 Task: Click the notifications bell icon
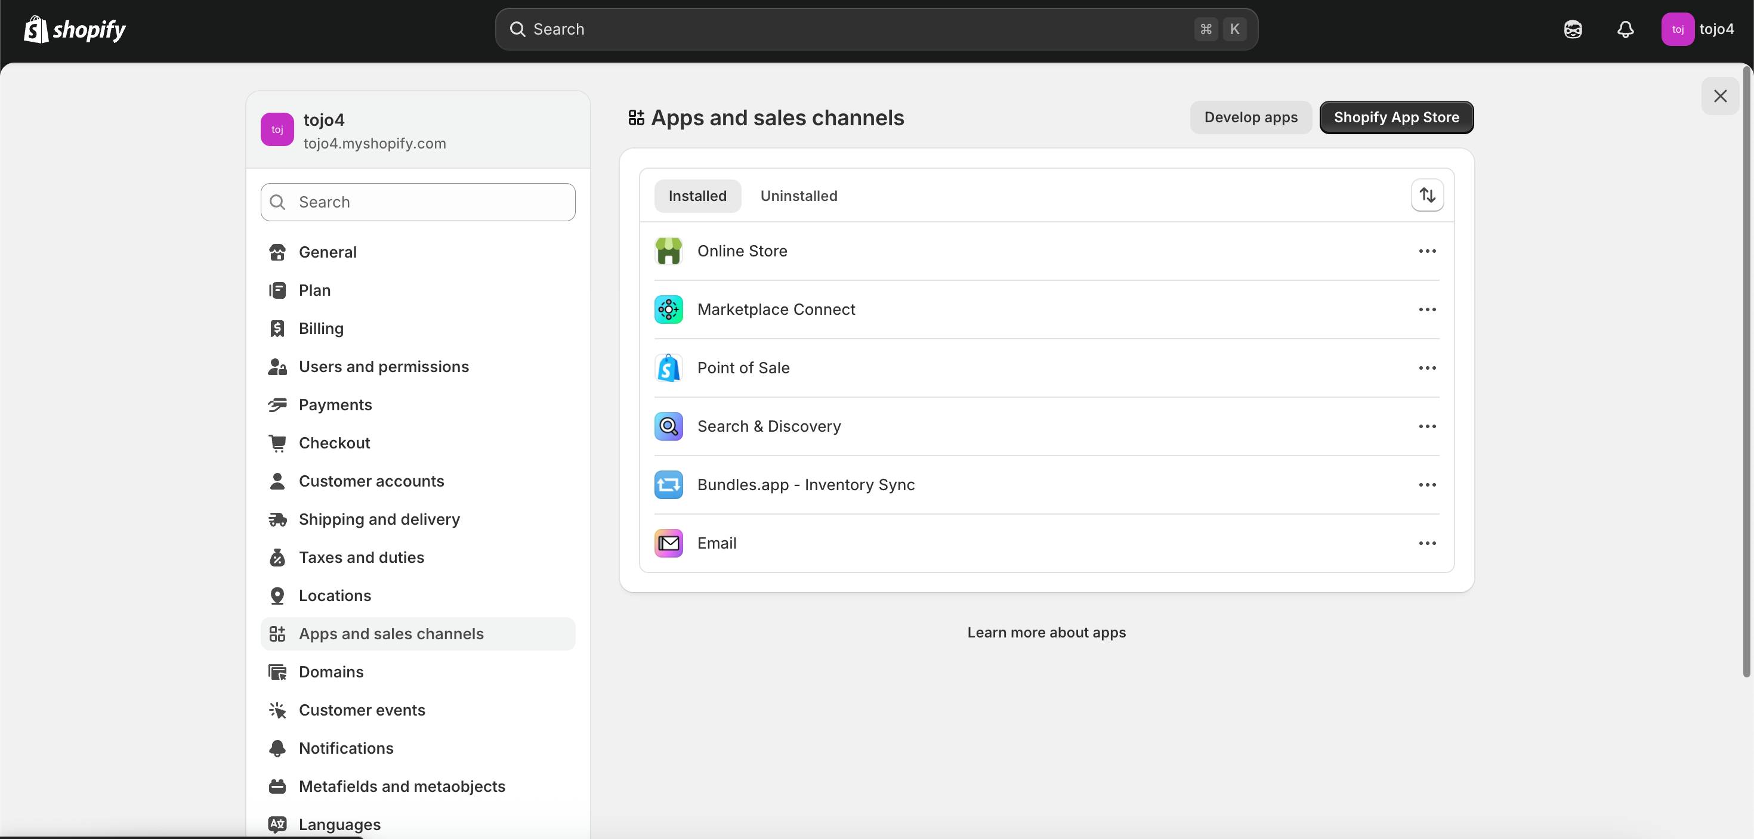1625,29
